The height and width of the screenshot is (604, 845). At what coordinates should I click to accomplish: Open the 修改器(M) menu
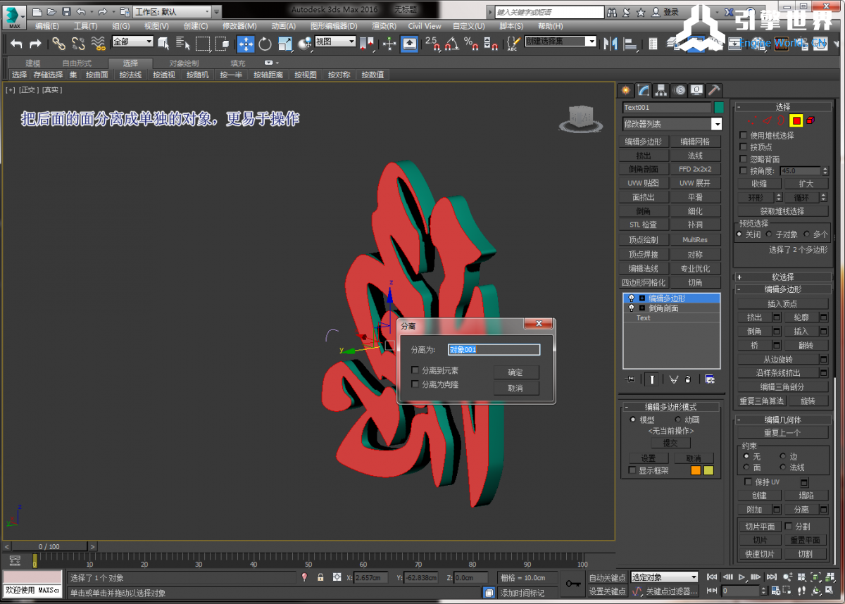tap(239, 26)
